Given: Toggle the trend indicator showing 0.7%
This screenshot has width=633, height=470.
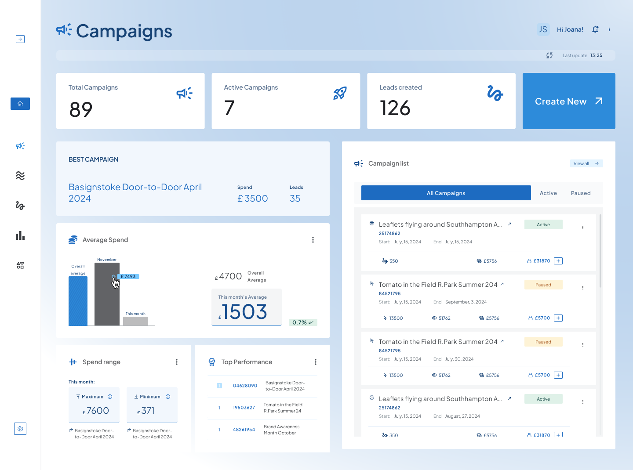Looking at the screenshot, I should [302, 322].
